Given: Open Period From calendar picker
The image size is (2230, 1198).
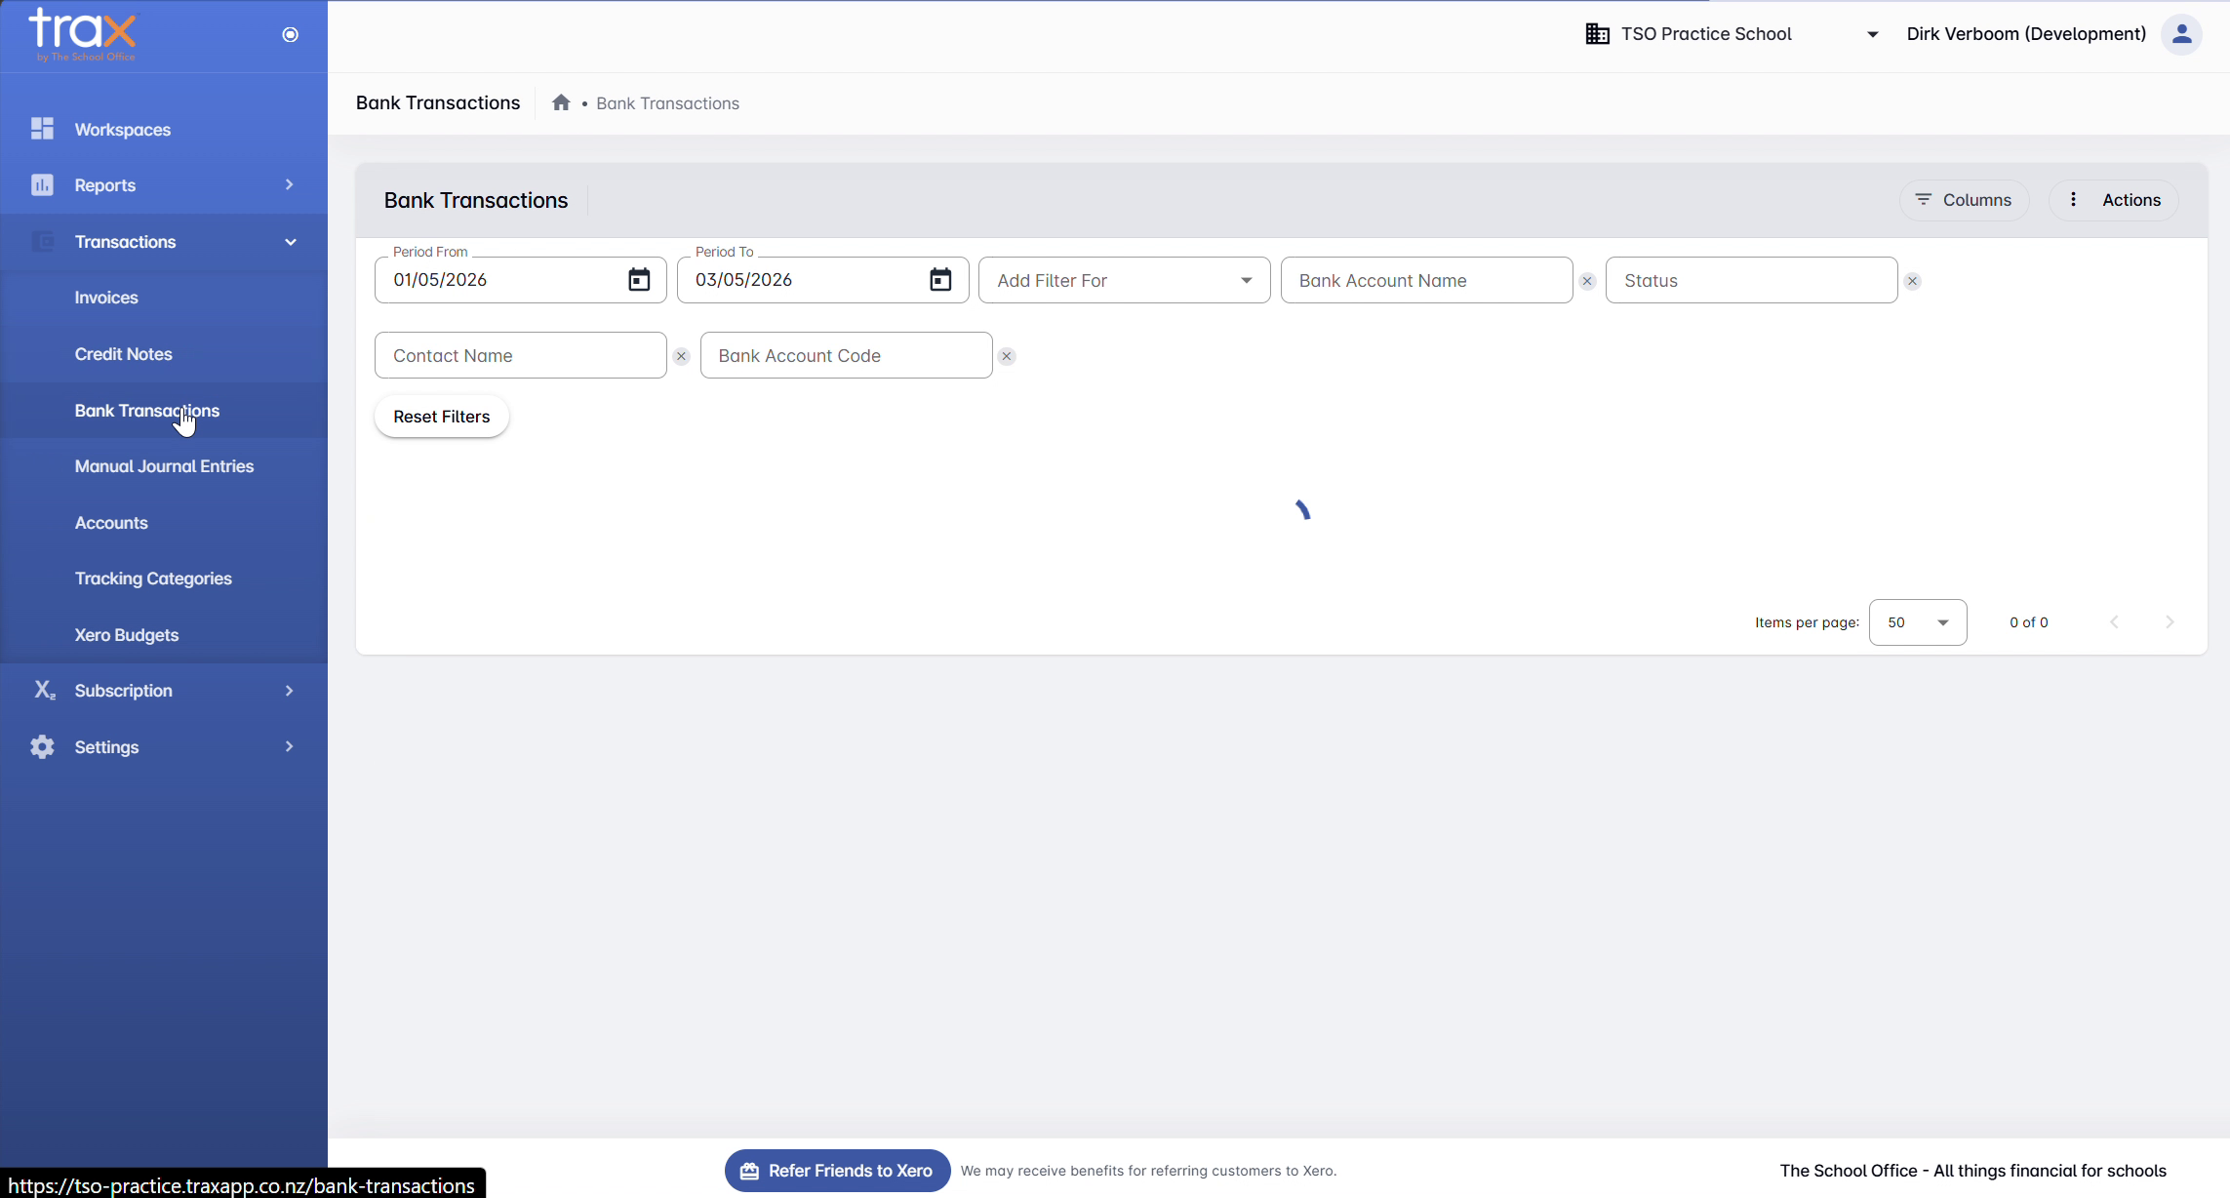Looking at the screenshot, I should [x=639, y=280].
